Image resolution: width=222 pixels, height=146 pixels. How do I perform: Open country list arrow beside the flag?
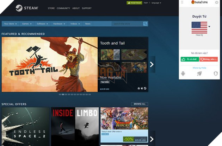[x=209, y=26]
